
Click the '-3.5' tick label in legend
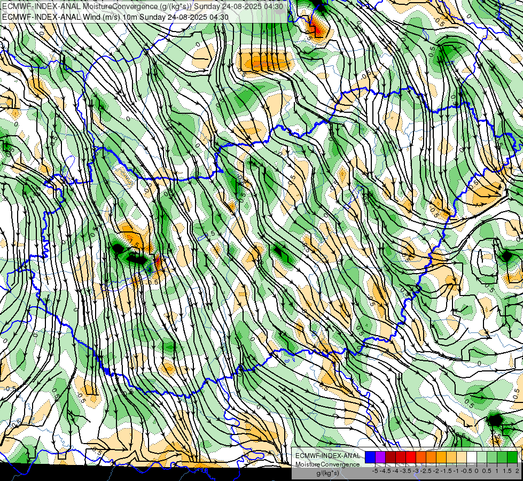coord(405,471)
